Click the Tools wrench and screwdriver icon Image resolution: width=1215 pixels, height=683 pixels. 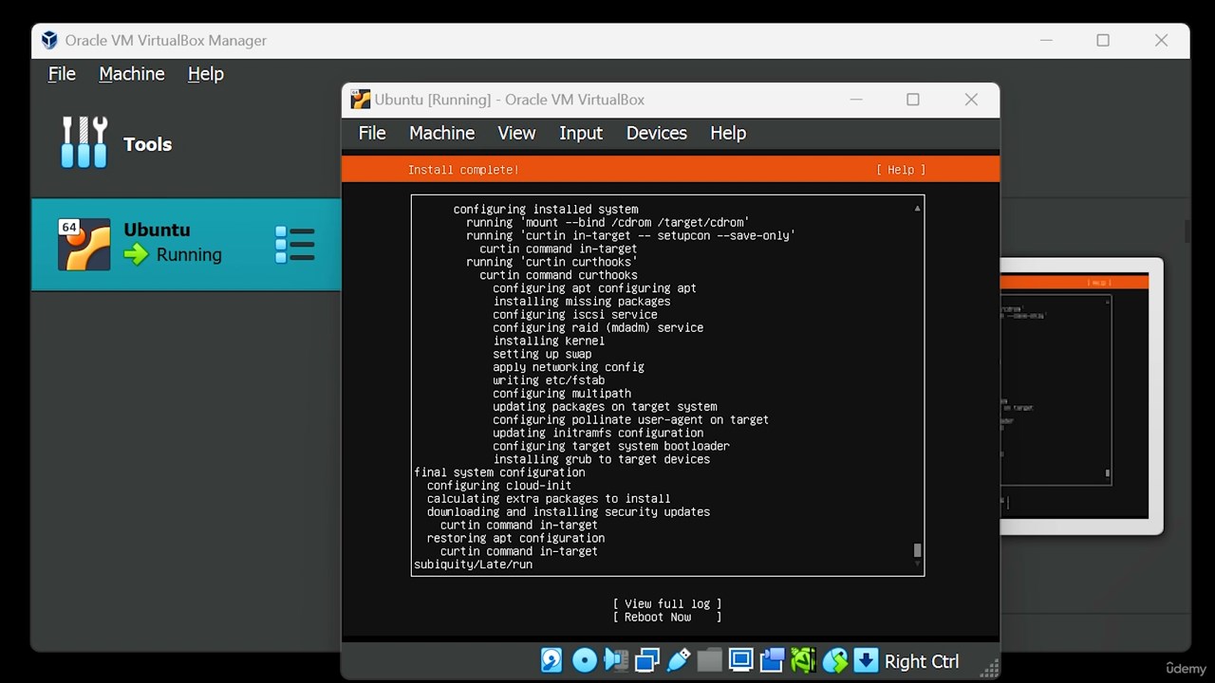84,143
